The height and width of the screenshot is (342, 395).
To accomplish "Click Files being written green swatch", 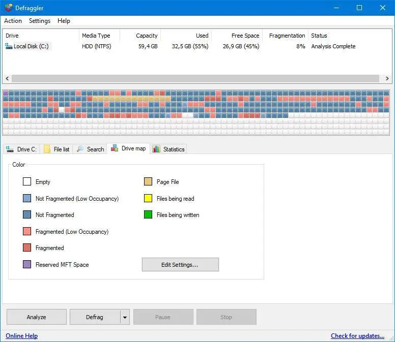I will pyautogui.click(x=148, y=214).
